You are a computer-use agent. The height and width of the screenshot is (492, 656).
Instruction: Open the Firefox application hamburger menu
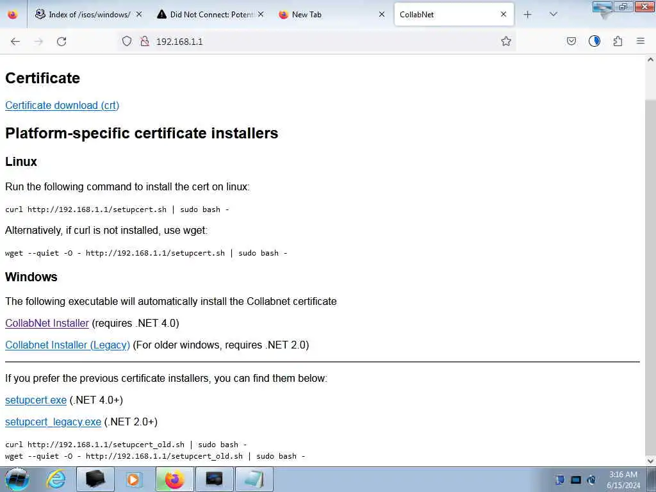[641, 41]
